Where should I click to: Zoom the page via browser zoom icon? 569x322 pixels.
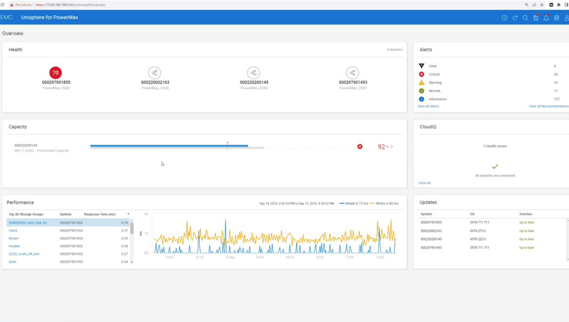527,5
